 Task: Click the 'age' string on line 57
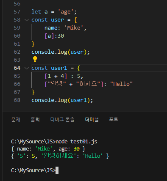[66, 12]
